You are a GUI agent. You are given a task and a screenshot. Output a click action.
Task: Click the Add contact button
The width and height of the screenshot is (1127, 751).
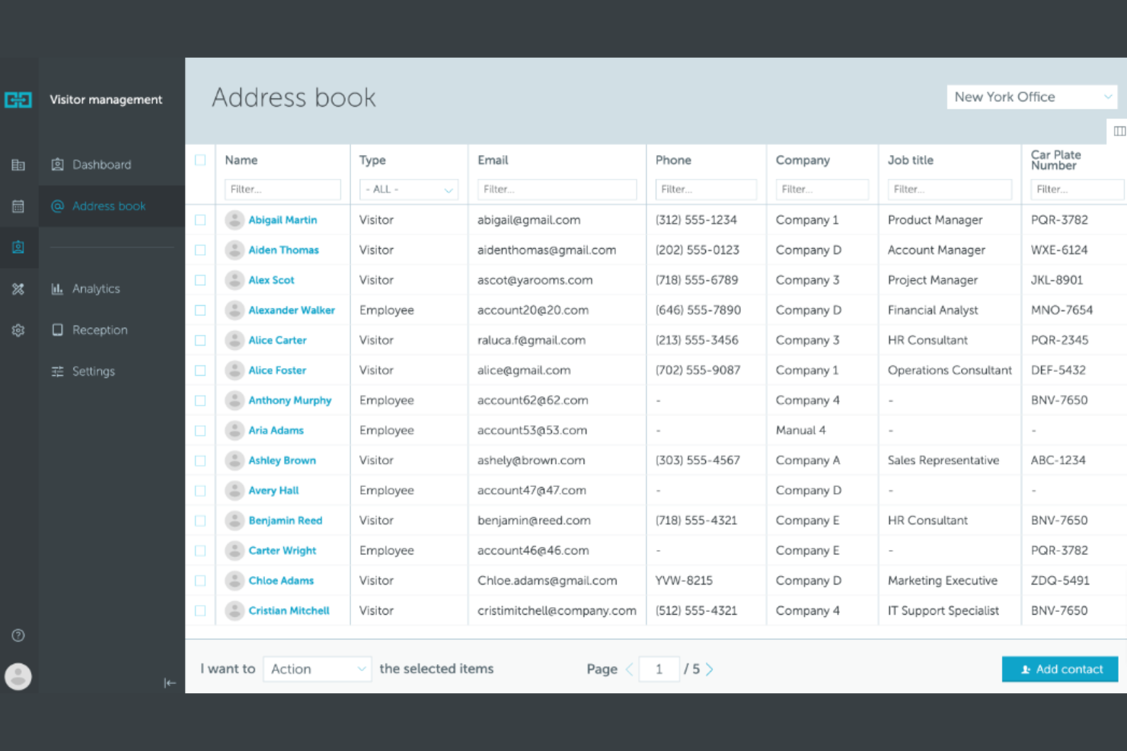point(1059,669)
